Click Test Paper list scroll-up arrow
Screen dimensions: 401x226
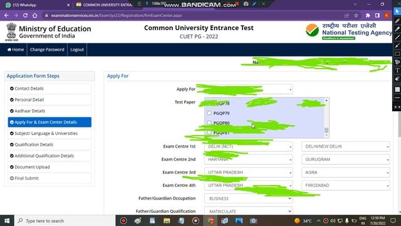[326, 100]
